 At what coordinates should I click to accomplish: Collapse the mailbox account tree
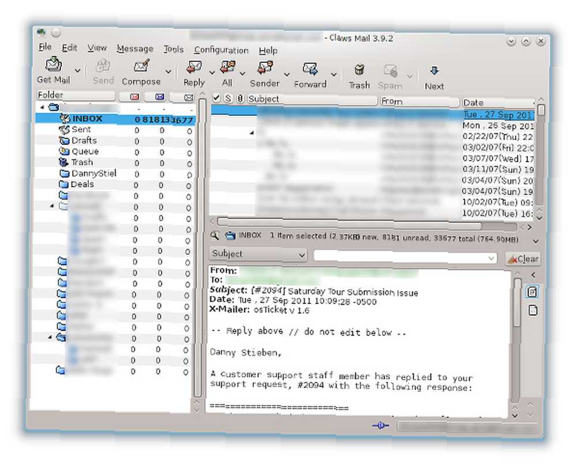pyautogui.click(x=42, y=107)
